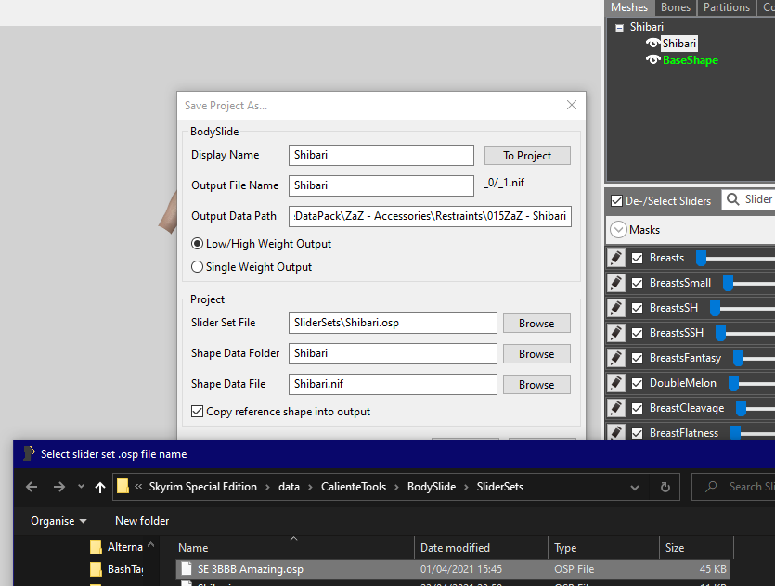775x586 pixels.
Task: Open recent locations dropdown arrow in file dialog
Action: 81,487
